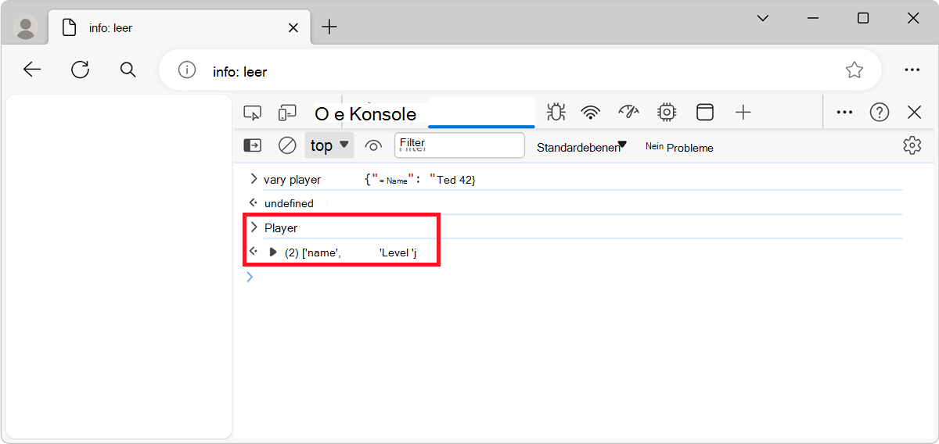939x444 pixels.
Task: Clear the console with the circle-slash icon
Action: (x=287, y=145)
